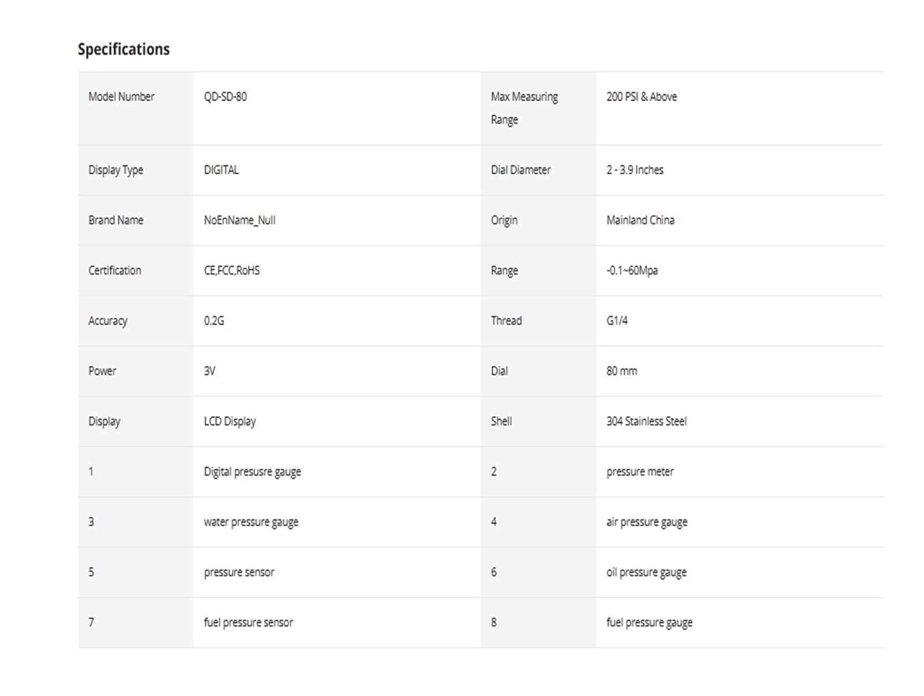Click the G1/4 thread value
924x696 pixels.
617,320
